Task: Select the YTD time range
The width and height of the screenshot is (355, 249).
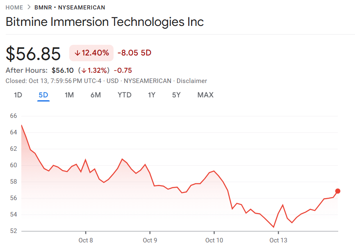Action: pos(125,95)
